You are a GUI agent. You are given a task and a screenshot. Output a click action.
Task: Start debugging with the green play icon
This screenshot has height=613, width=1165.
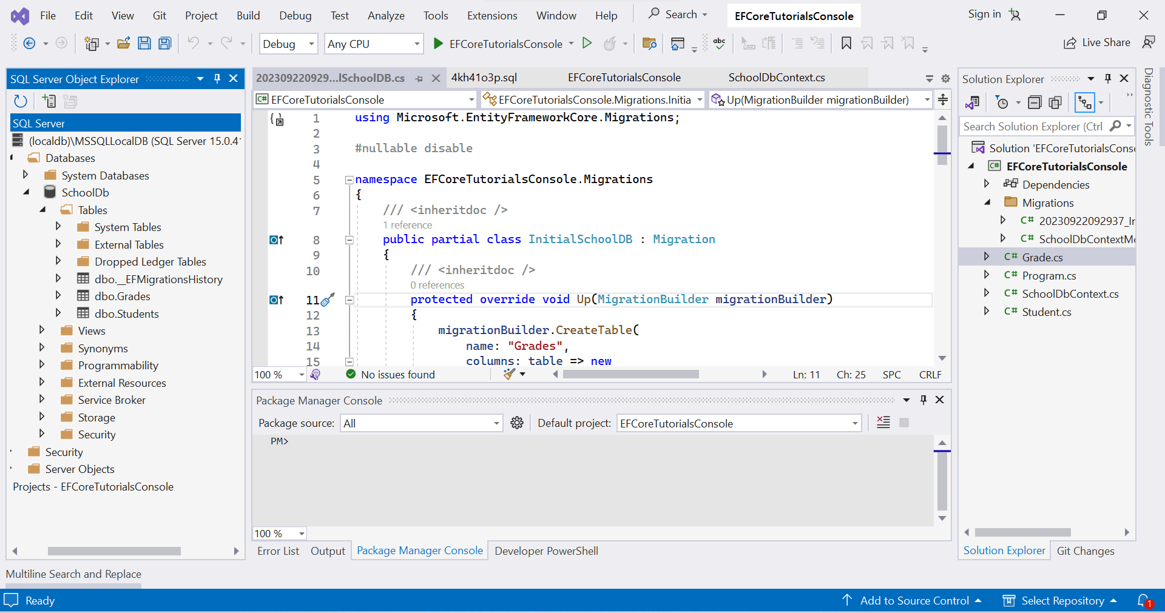(438, 43)
